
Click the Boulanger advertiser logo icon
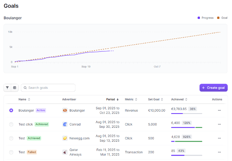click(65, 110)
